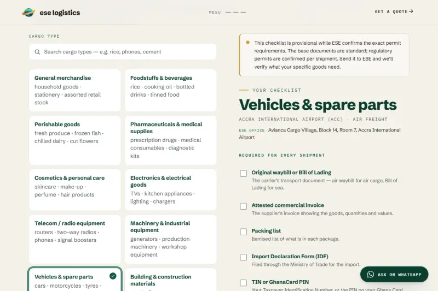Click the carrier's transport document description
This screenshot has width=438, height=291.
[324, 184]
